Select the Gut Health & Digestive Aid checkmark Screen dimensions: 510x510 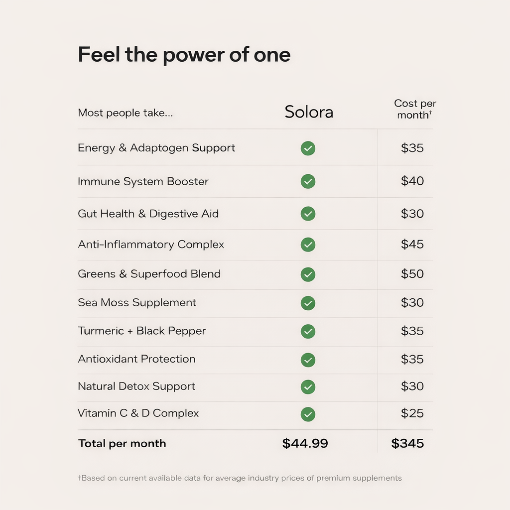pyautogui.click(x=308, y=214)
